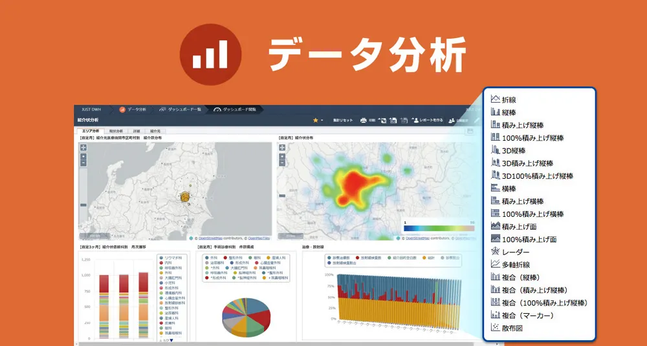
Task: Click the 集計リセット button
Action: (x=343, y=120)
